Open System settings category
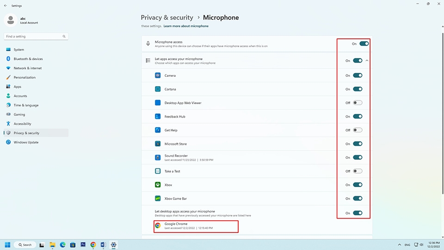The height and width of the screenshot is (250, 444). point(36,50)
